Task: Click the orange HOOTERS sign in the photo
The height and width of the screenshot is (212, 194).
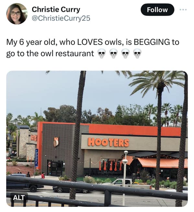Action: click(108, 142)
